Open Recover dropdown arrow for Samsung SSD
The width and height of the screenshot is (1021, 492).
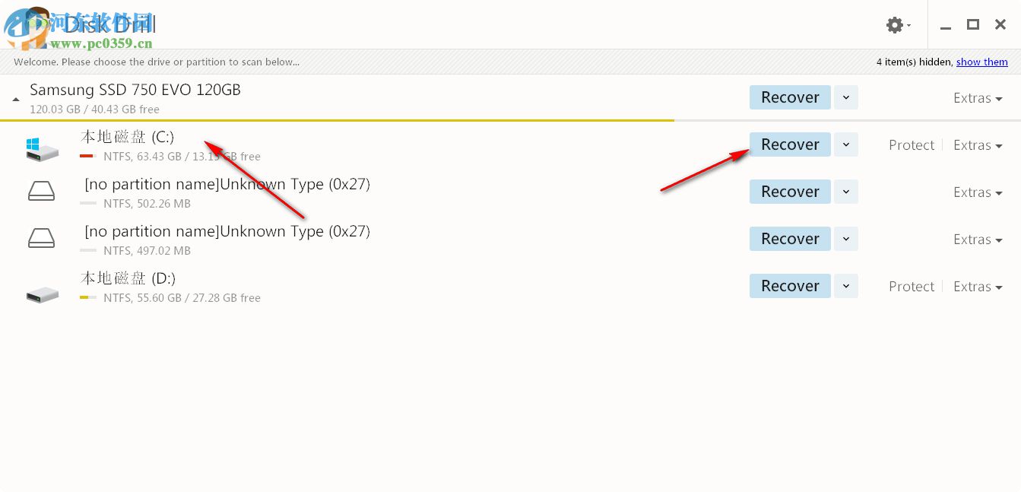tap(846, 97)
